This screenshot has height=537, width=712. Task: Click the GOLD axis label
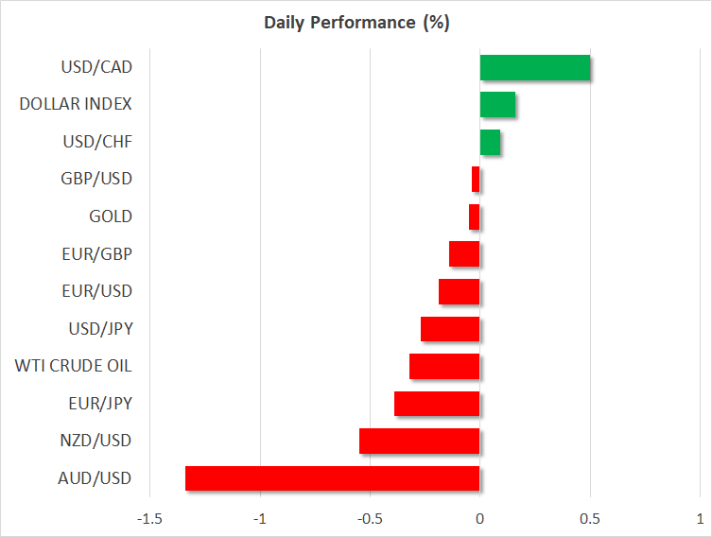click(x=111, y=217)
